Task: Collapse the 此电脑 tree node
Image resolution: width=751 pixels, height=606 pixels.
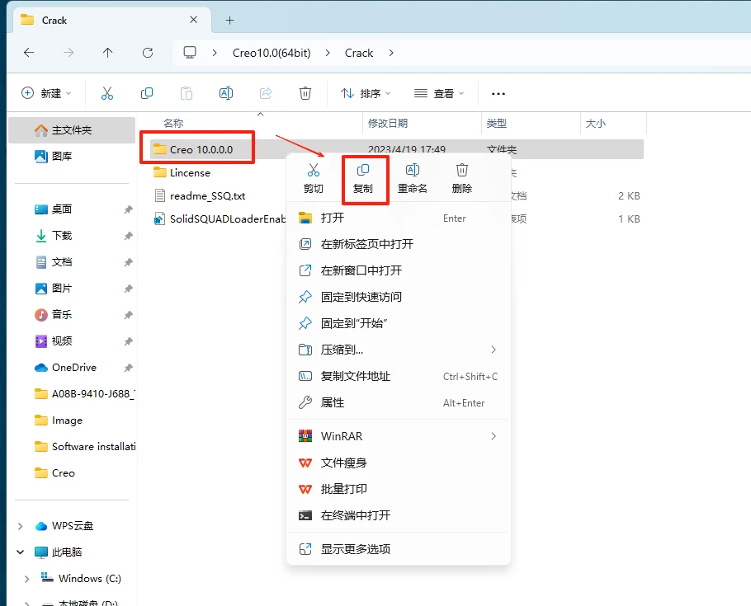Action: (20, 552)
